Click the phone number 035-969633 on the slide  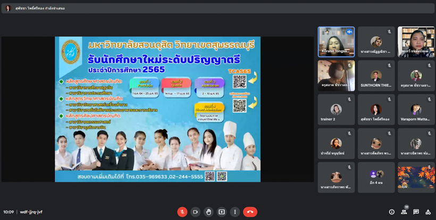[152, 176]
